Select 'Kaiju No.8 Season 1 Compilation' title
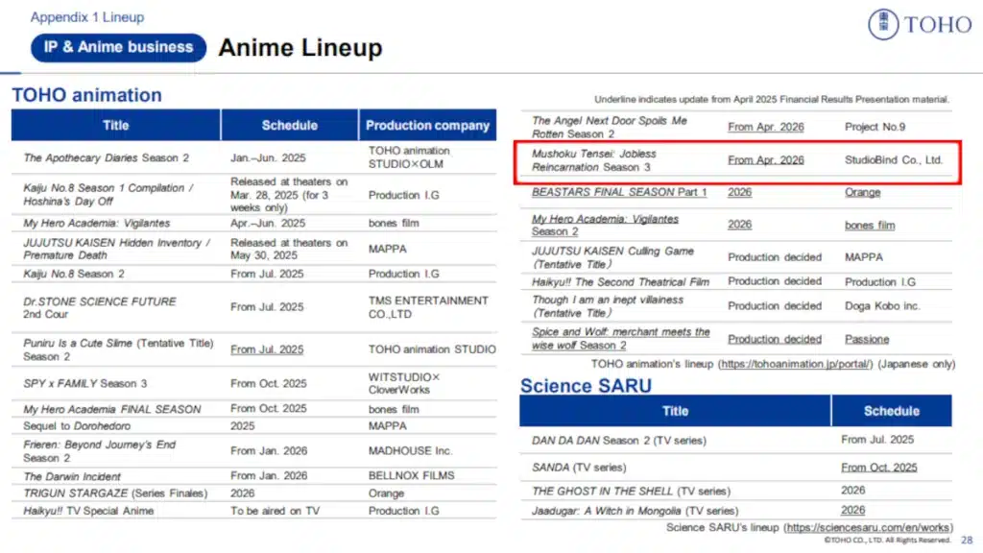The image size is (983, 553). click(x=108, y=194)
